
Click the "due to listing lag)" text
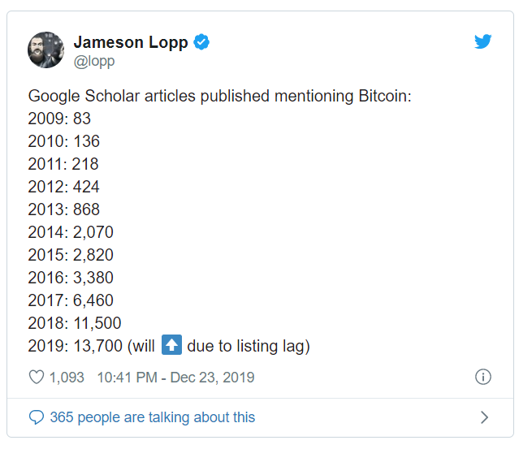click(249, 347)
